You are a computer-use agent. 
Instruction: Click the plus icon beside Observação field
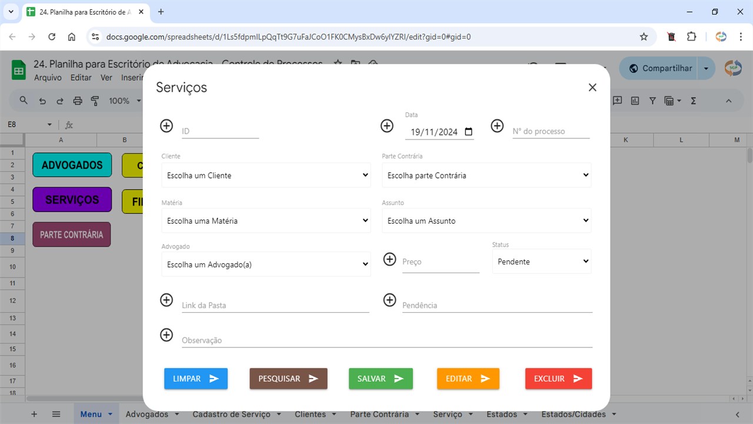[166, 334]
